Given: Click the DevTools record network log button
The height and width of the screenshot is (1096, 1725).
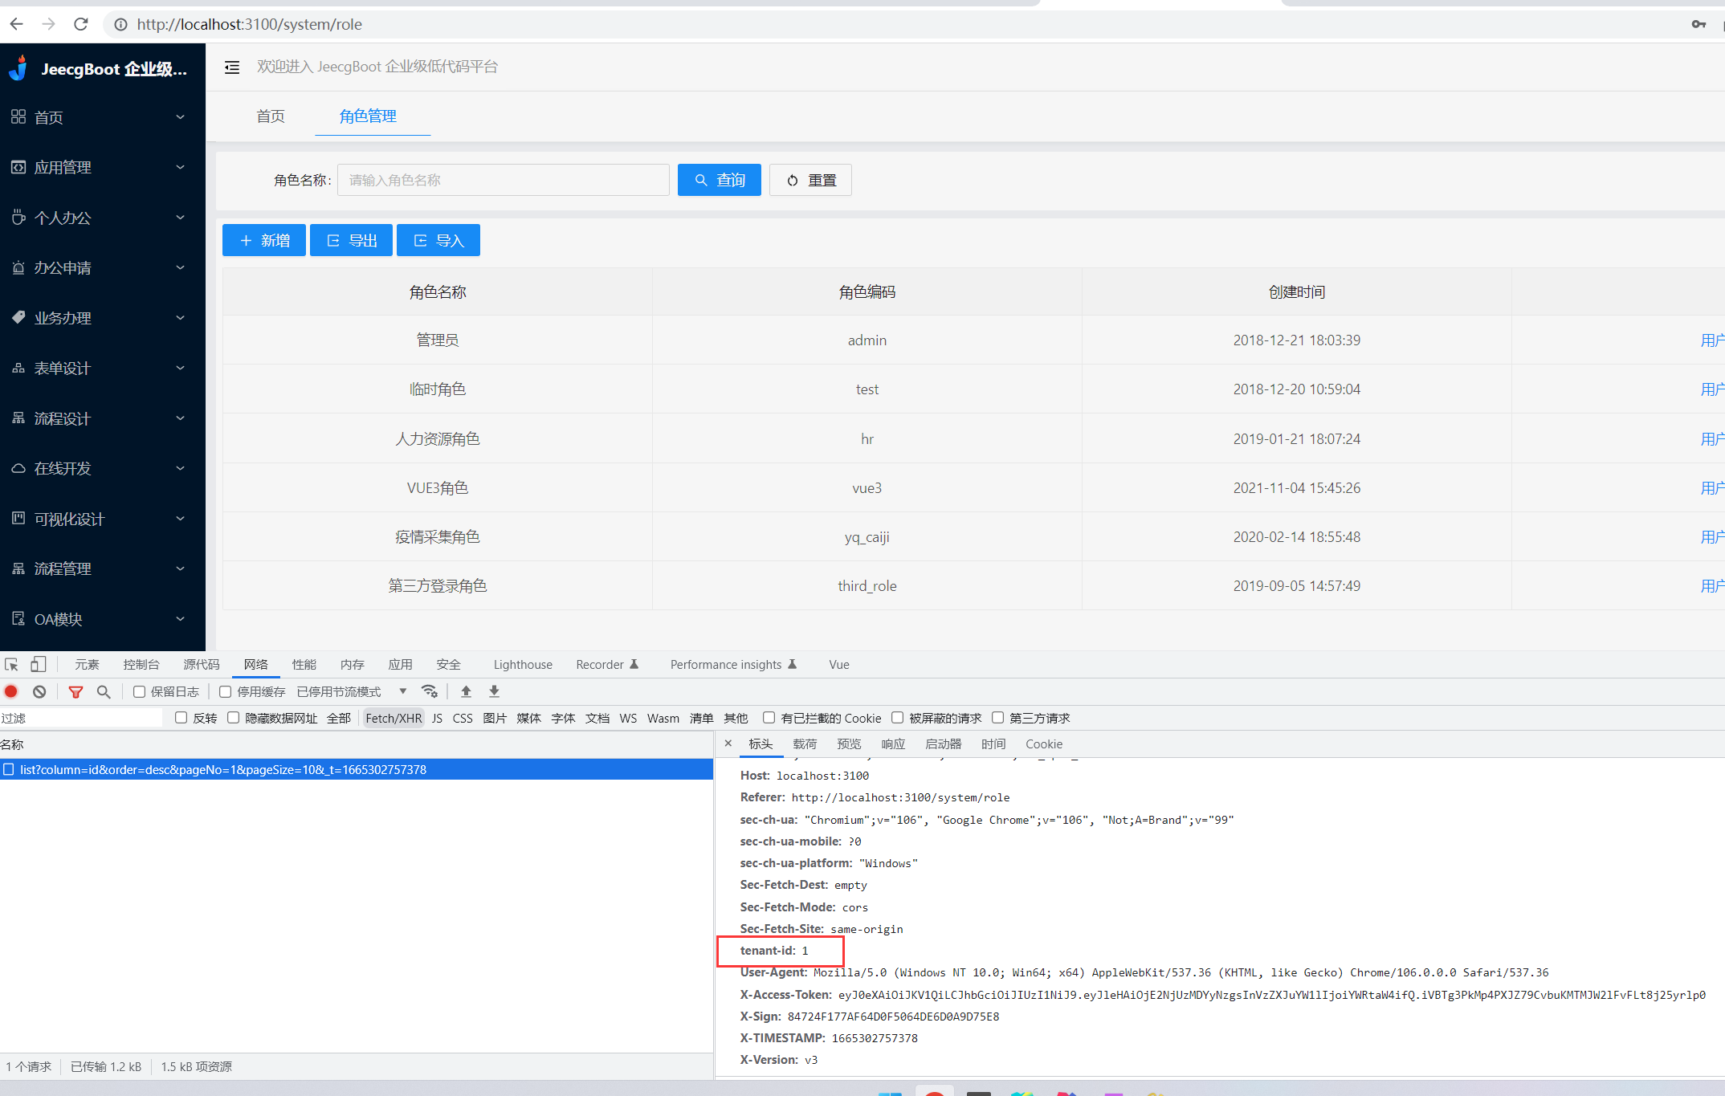Looking at the screenshot, I should click(11, 691).
